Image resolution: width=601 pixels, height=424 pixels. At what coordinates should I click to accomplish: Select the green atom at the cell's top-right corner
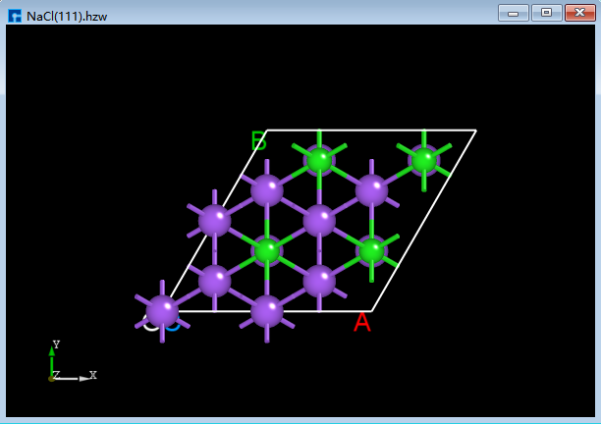coord(424,160)
